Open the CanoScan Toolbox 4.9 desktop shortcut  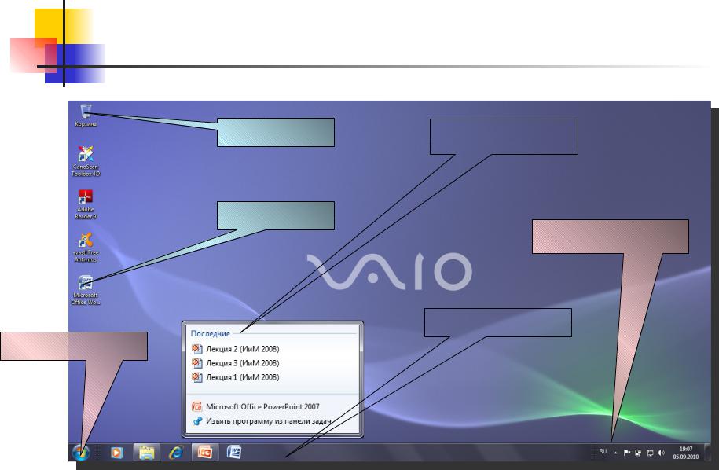click(x=86, y=161)
